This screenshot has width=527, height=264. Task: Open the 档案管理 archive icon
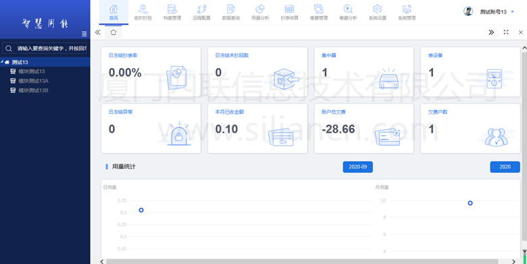tap(172, 9)
